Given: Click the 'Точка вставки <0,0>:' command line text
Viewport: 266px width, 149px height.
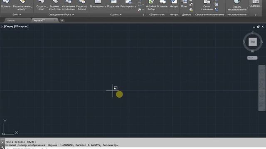Looking at the screenshot, I should (20, 142).
